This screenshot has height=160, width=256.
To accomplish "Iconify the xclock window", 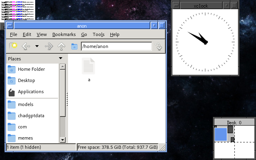I will point(226,5).
